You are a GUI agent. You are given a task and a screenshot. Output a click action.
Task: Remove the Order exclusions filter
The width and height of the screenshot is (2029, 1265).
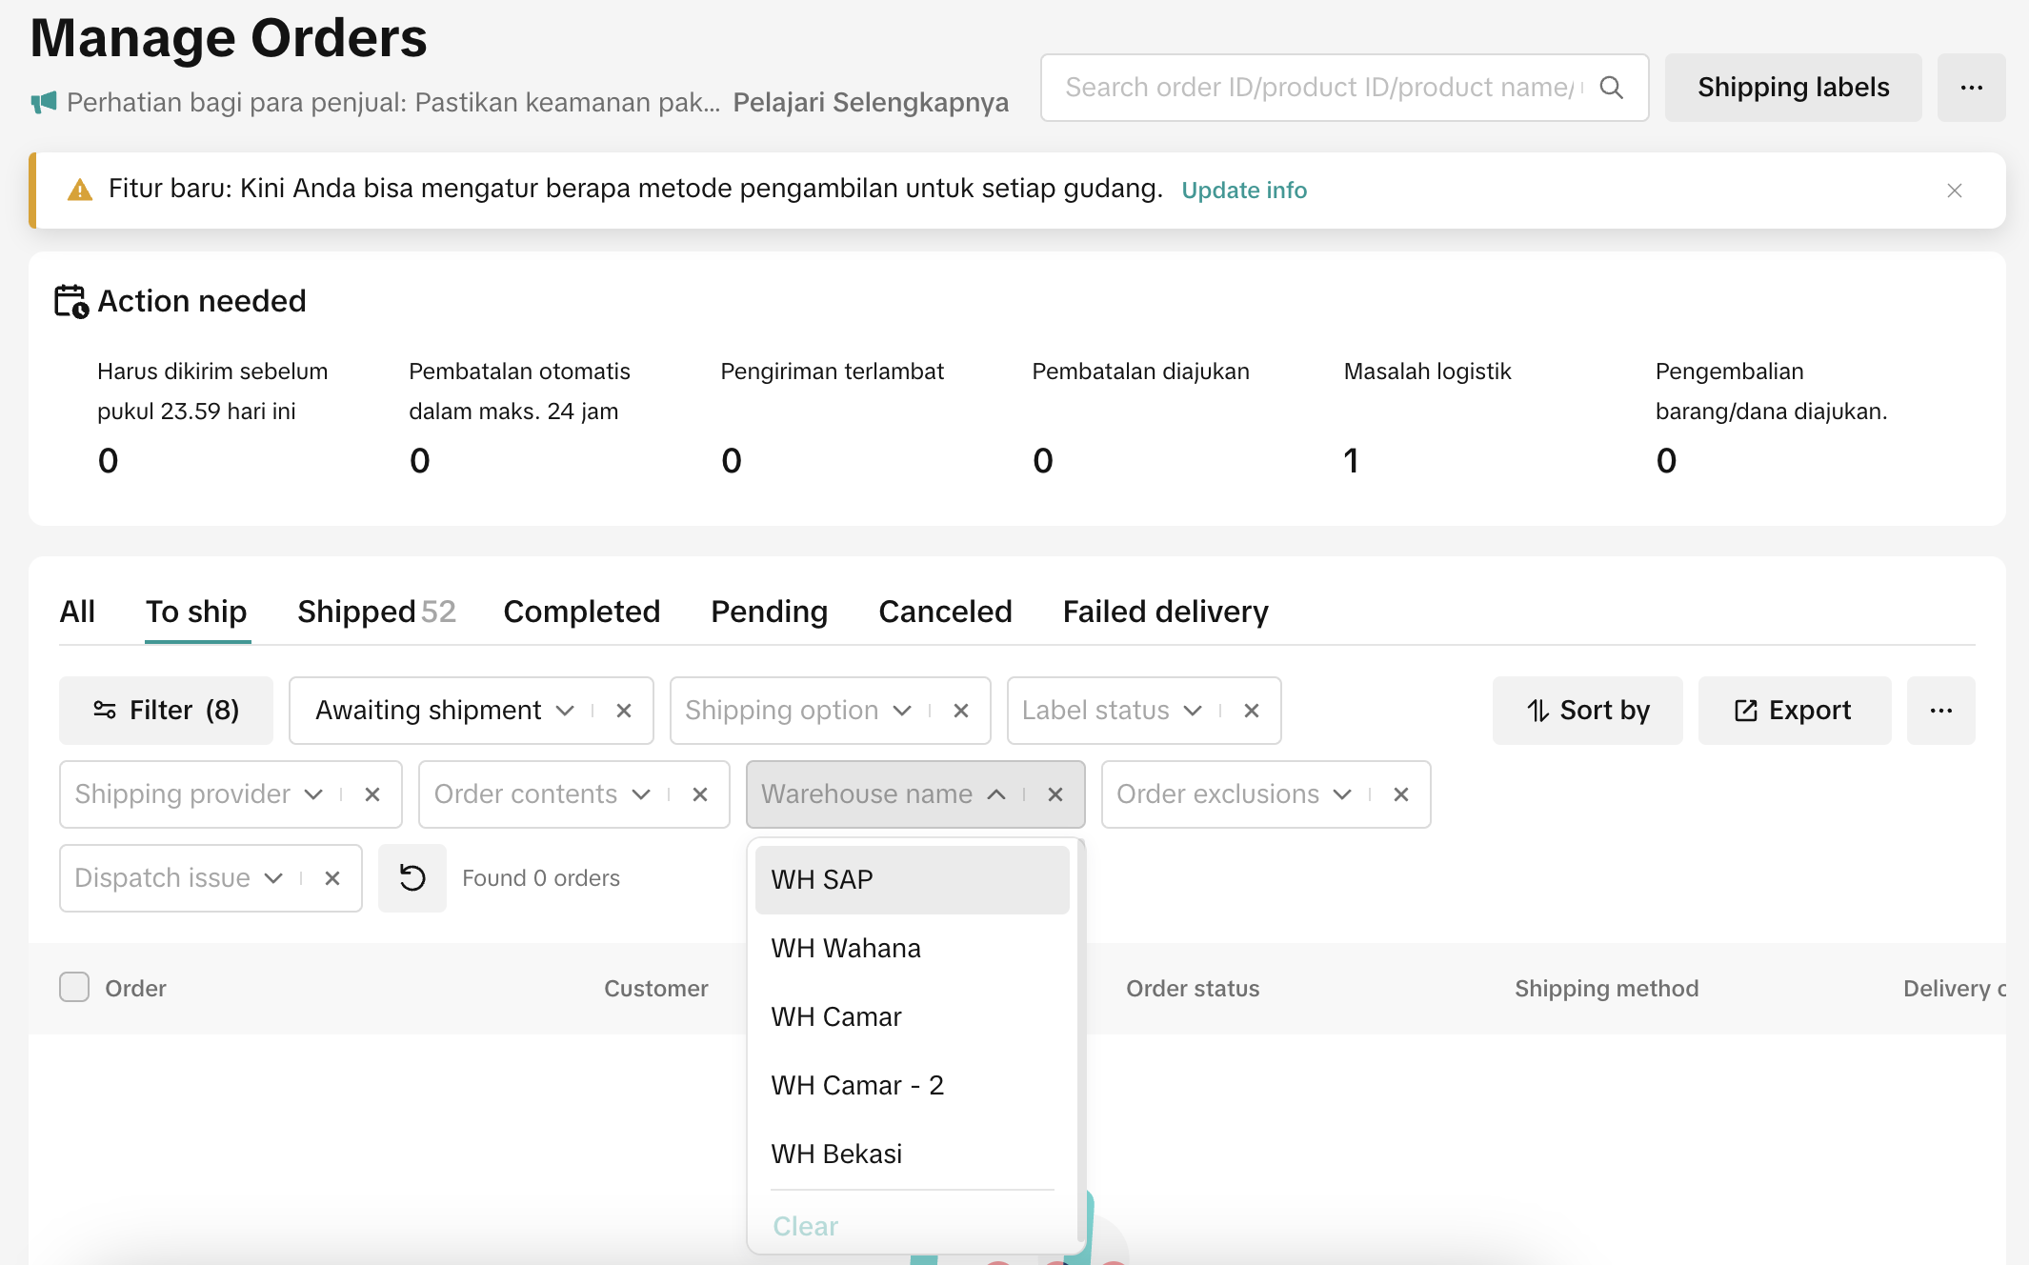tap(1400, 794)
